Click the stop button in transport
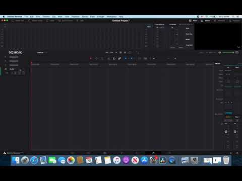 click(x=120, y=52)
